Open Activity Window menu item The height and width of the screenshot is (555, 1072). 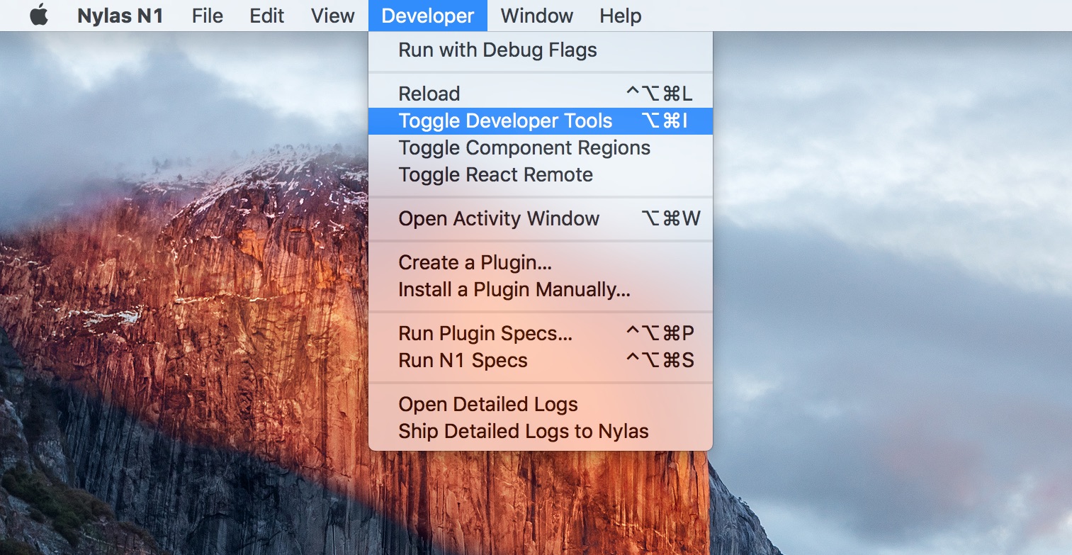(x=541, y=218)
